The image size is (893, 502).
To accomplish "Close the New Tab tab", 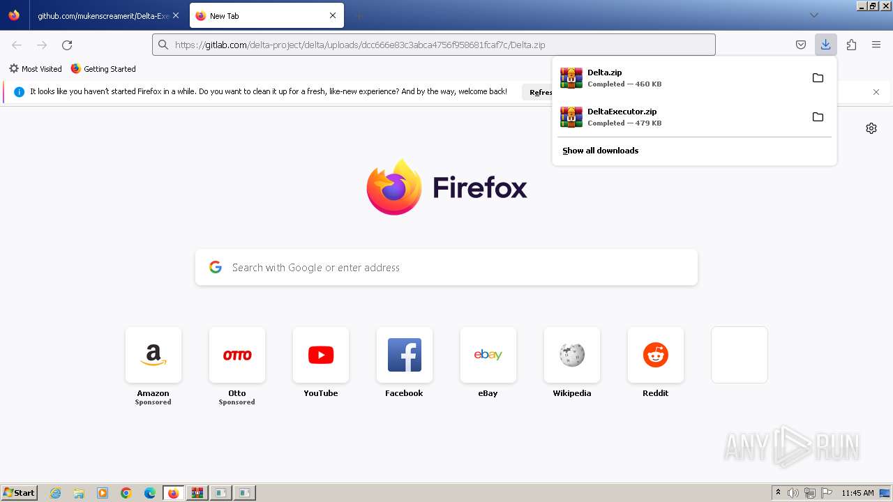I will coord(333,15).
